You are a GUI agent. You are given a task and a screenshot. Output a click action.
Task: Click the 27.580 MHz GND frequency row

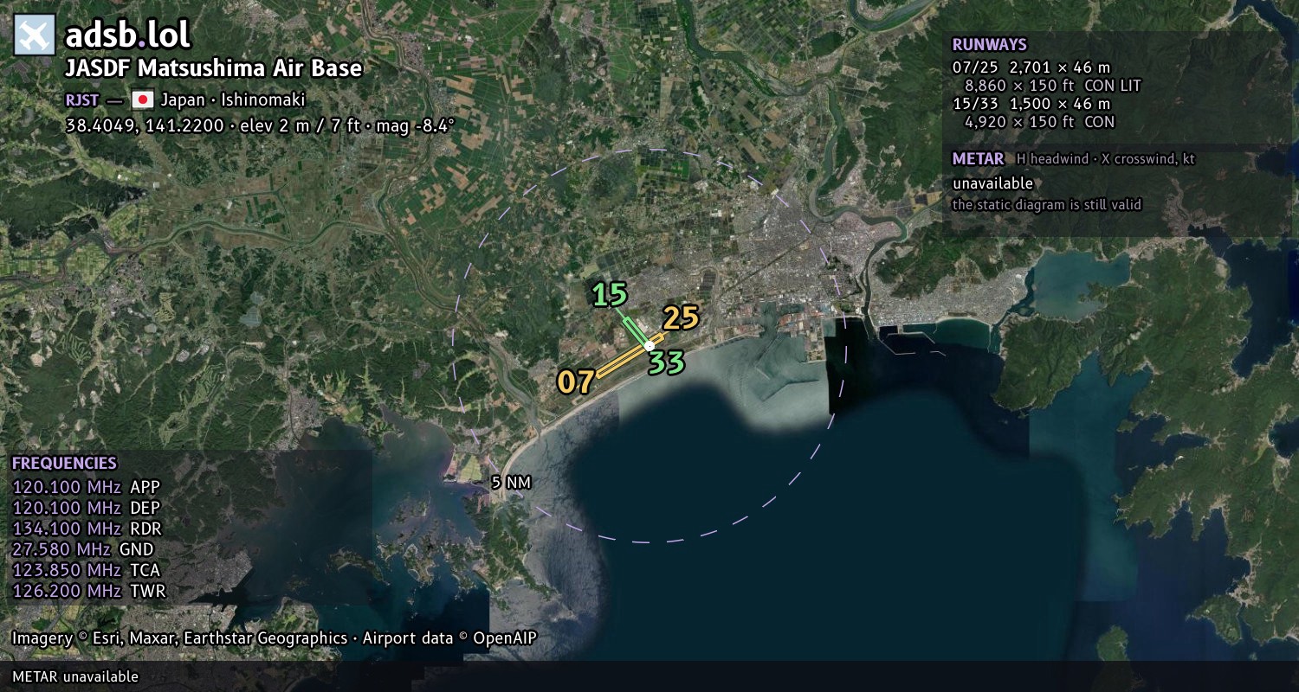[83, 549]
